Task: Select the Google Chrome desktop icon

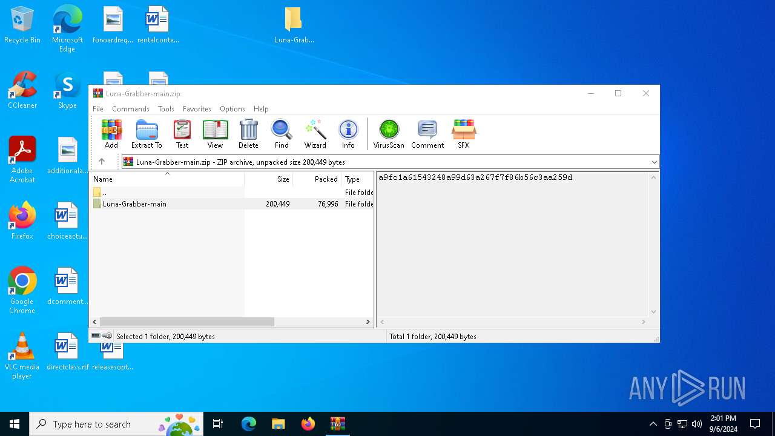Action: [x=22, y=290]
